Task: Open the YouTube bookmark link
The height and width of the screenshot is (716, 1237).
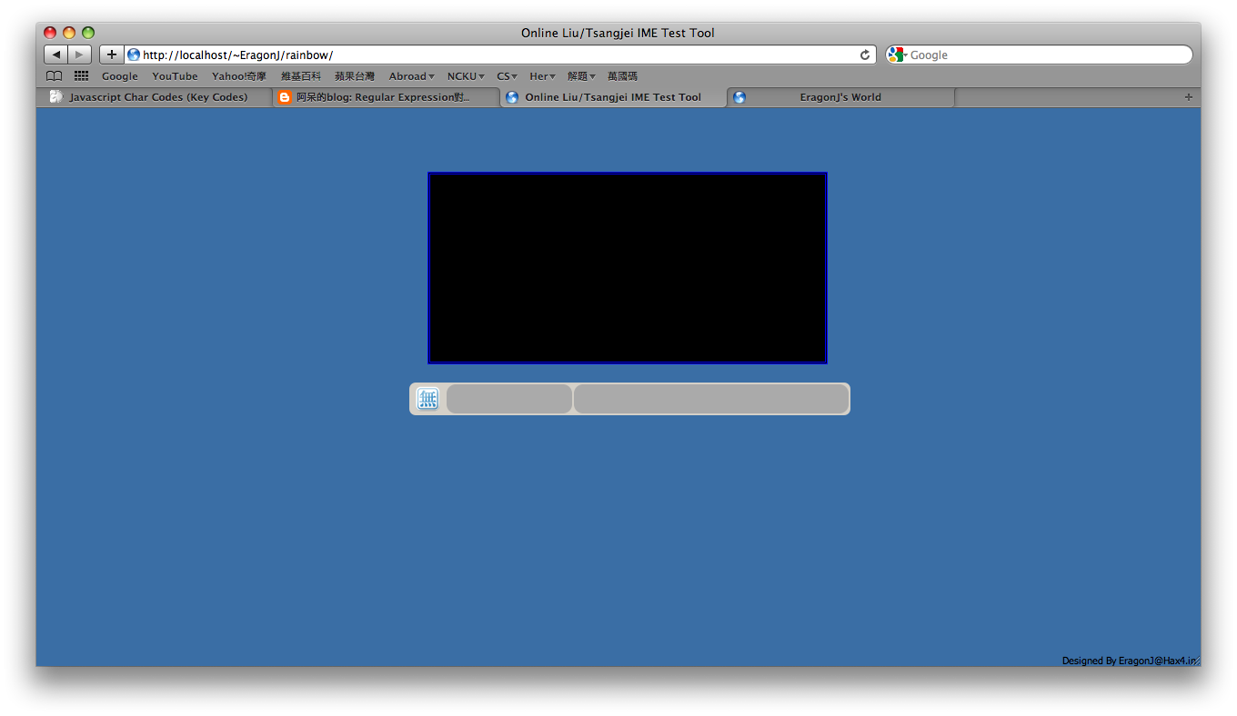Action: pos(175,76)
